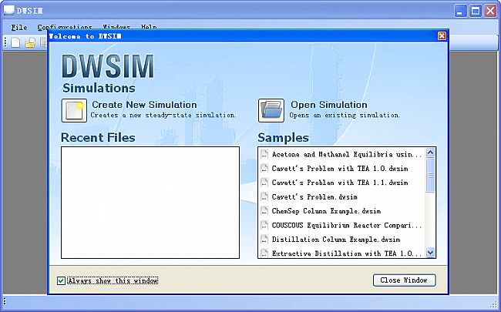Click Samples list scroll down arrow

point(430,253)
